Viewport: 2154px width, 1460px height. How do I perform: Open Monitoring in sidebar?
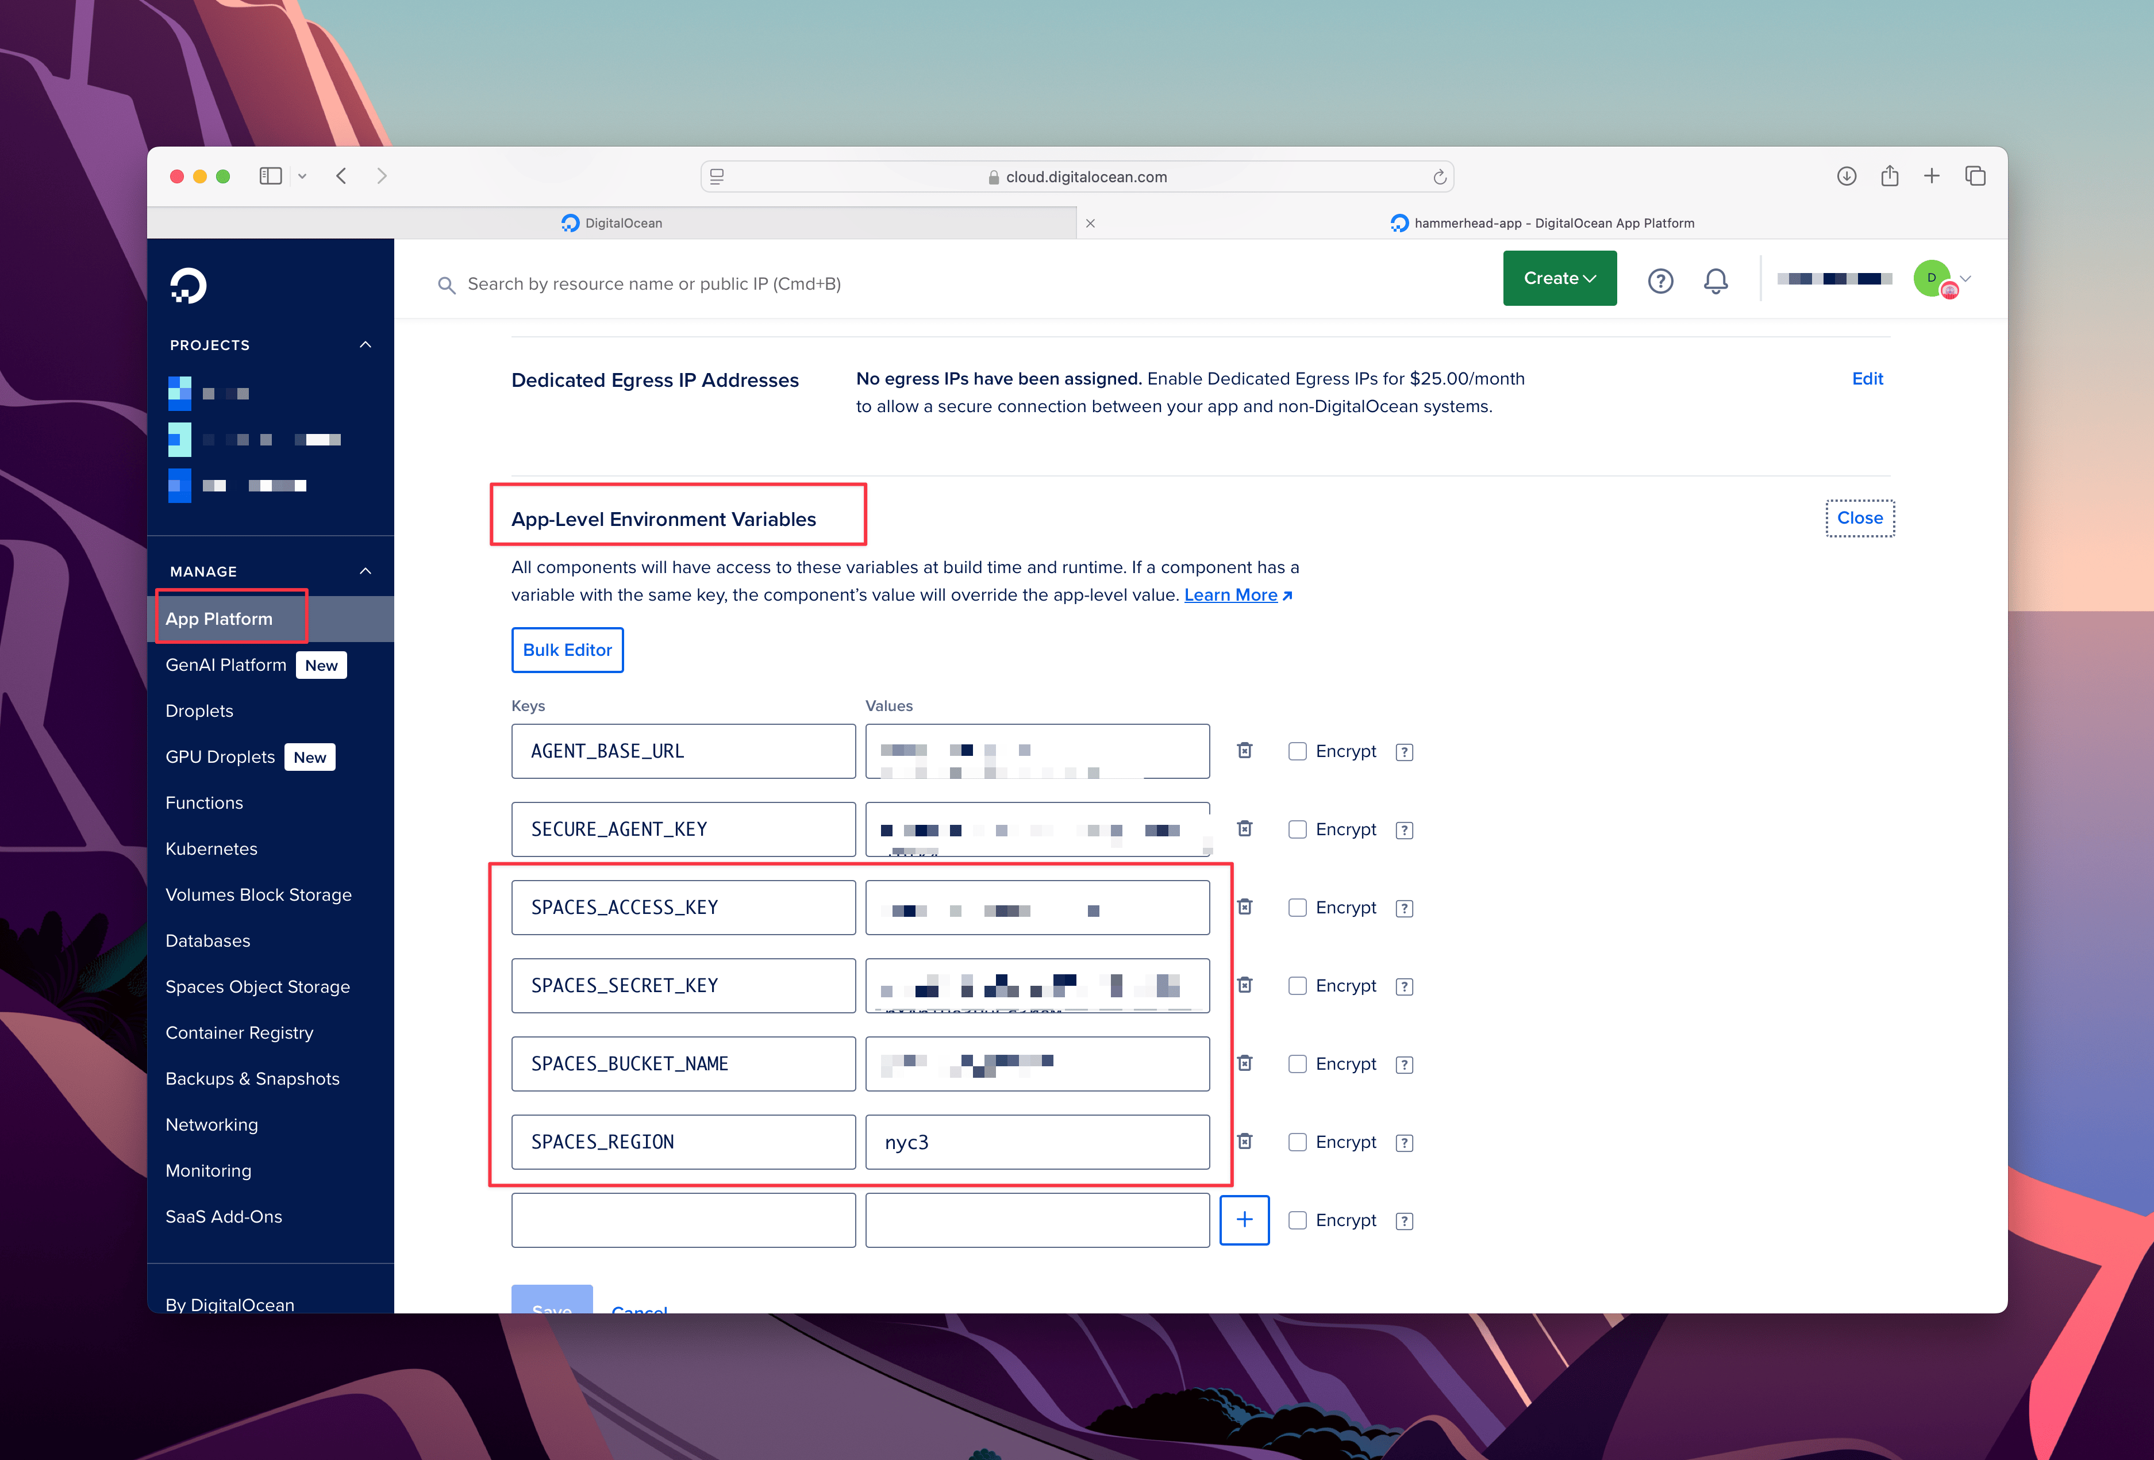[x=207, y=1171]
